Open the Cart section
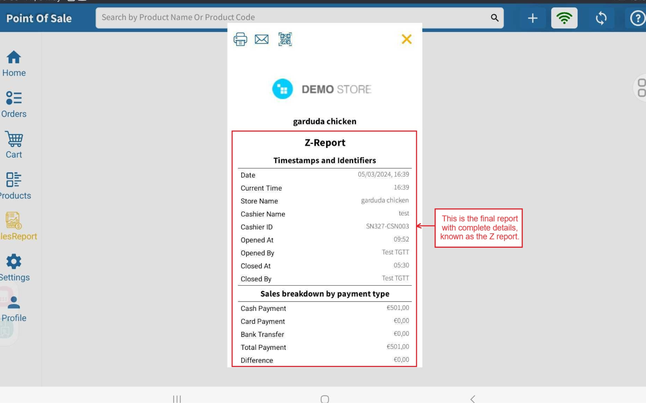Viewport: 646px width, 403px height. tap(14, 145)
